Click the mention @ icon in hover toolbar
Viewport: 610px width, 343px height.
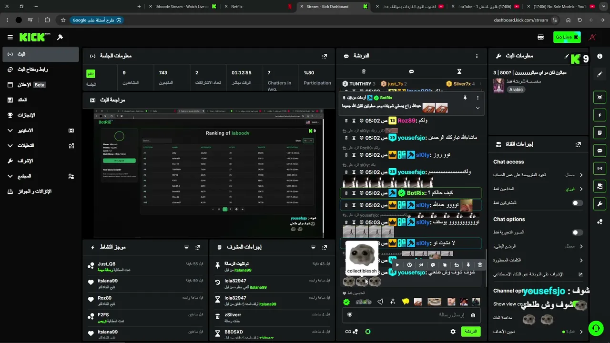[433, 265]
